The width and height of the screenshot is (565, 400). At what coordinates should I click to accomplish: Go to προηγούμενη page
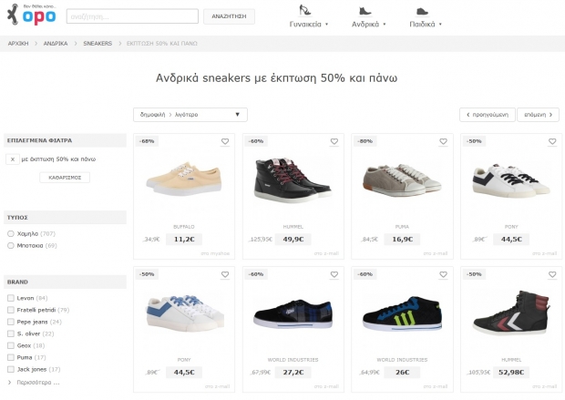(488, 115)
